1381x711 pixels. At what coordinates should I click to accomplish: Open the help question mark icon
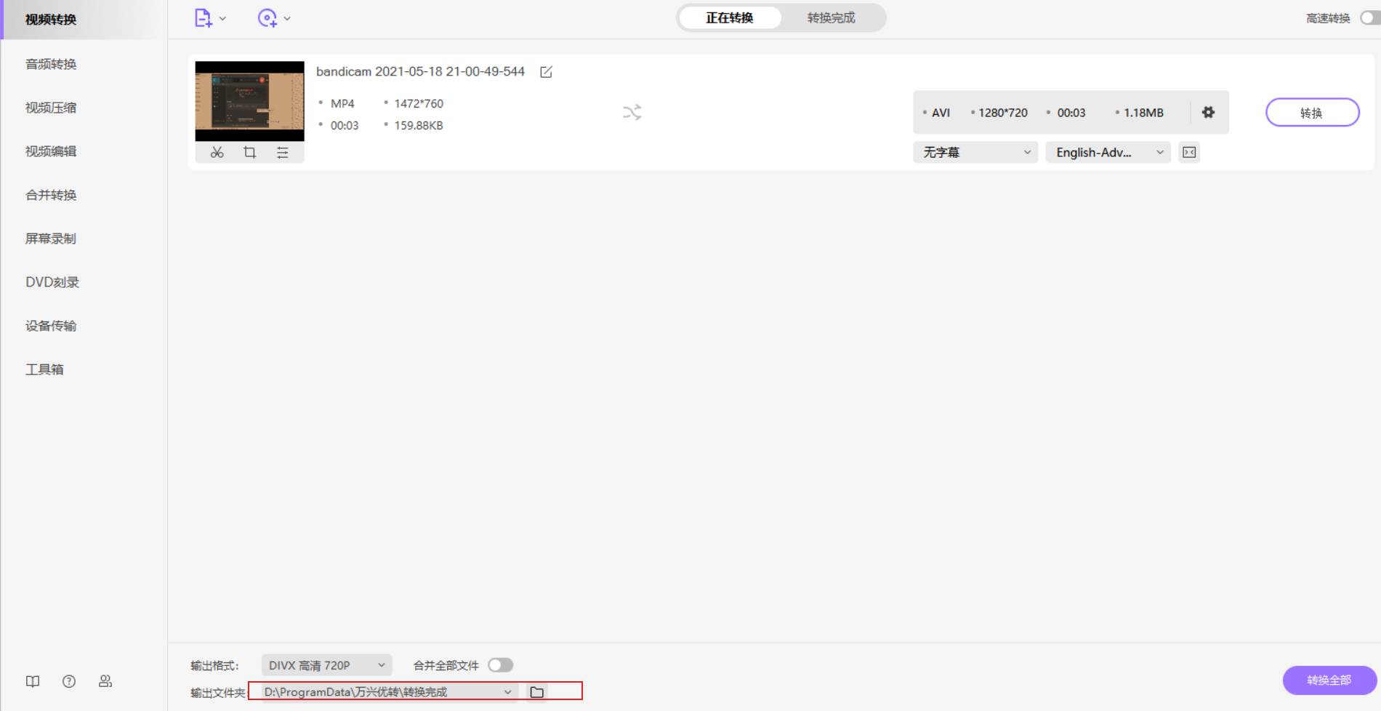[69, 681]
